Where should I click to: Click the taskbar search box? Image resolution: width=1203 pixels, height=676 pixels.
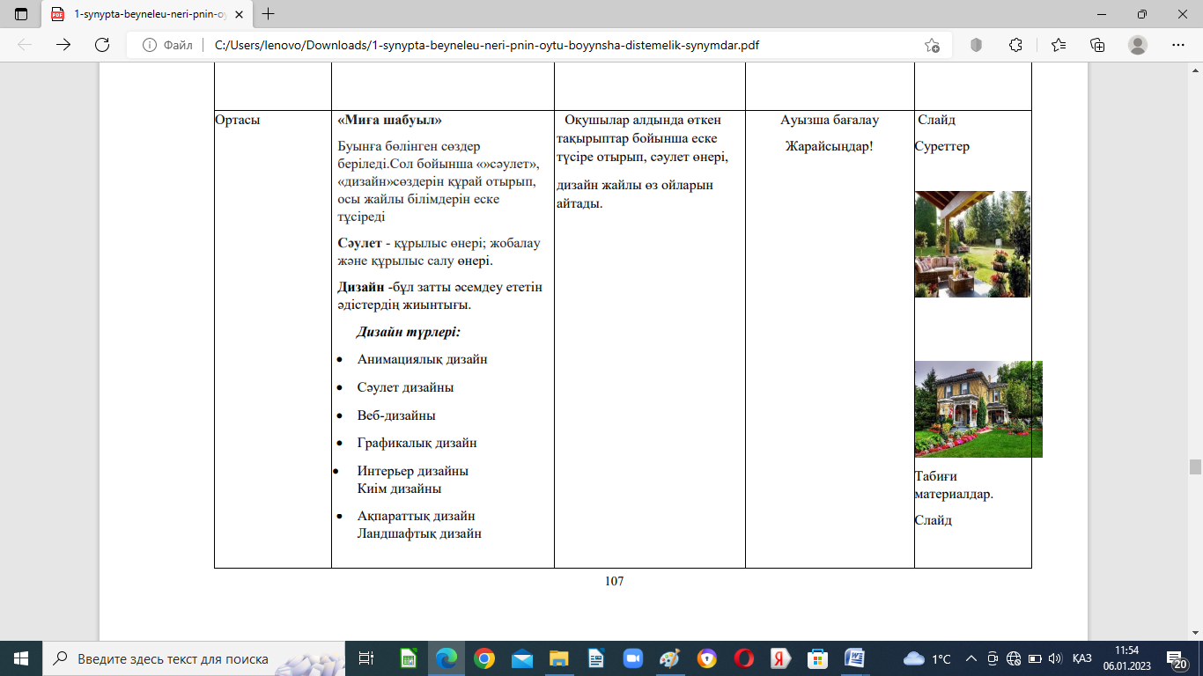tap(193, 658)
